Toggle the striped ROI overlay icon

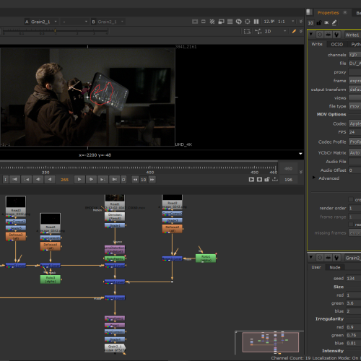[x=212, y=22]
